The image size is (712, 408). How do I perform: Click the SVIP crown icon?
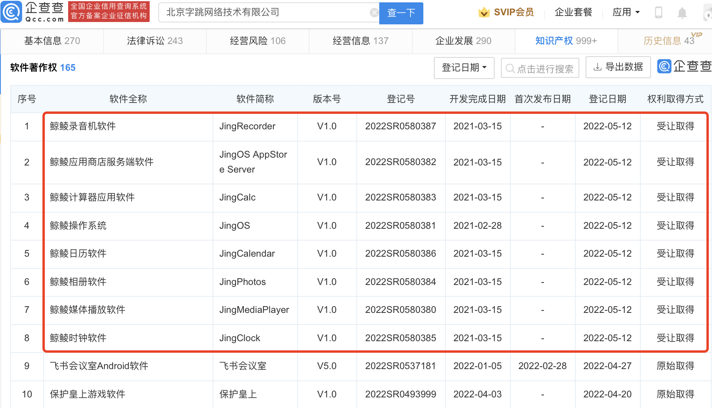[484, 13]
